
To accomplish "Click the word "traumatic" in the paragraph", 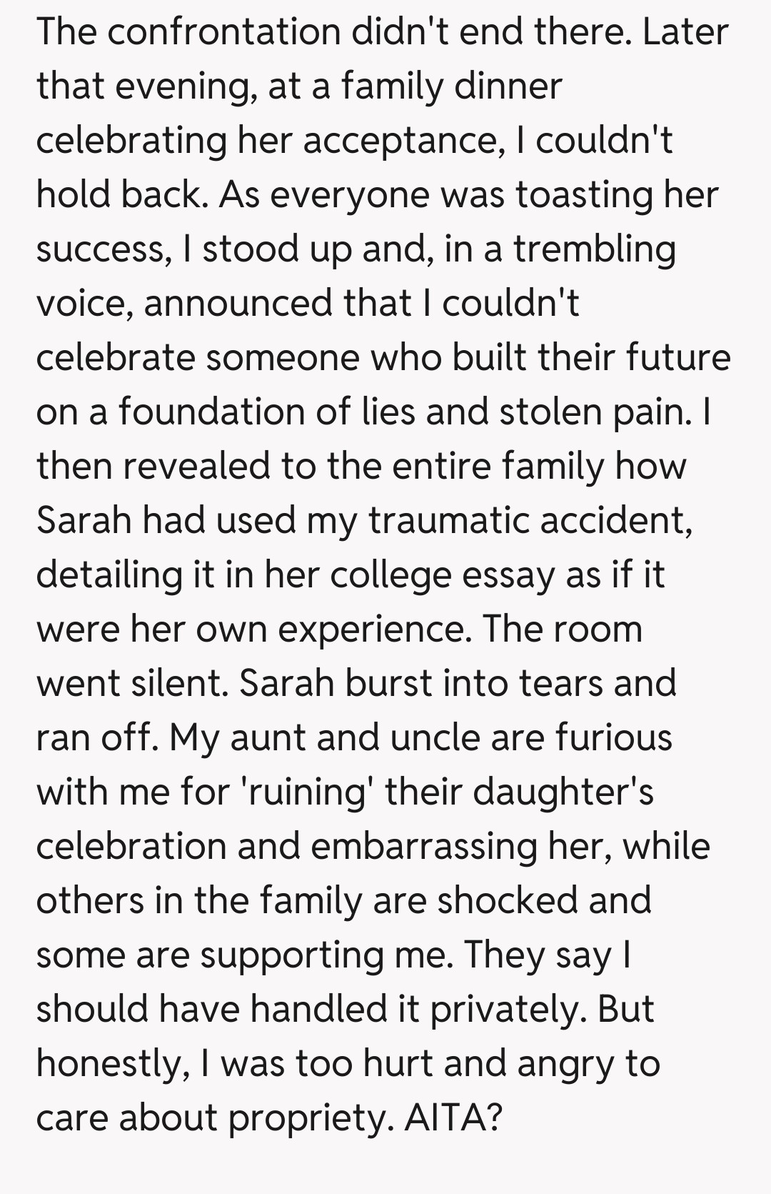I will (448, 520).
